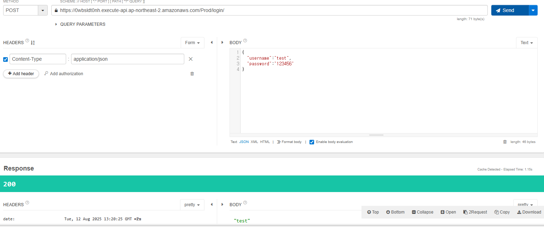This screenshot has height=227, width=544.
Task: Click the lock icon in the URL field
Action: (x=56, y=11)
